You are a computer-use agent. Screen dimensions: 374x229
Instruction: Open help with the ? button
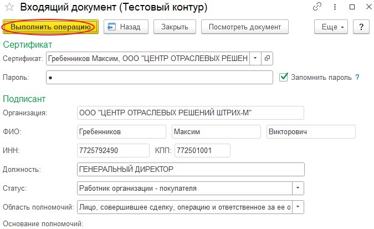(361, 27)
